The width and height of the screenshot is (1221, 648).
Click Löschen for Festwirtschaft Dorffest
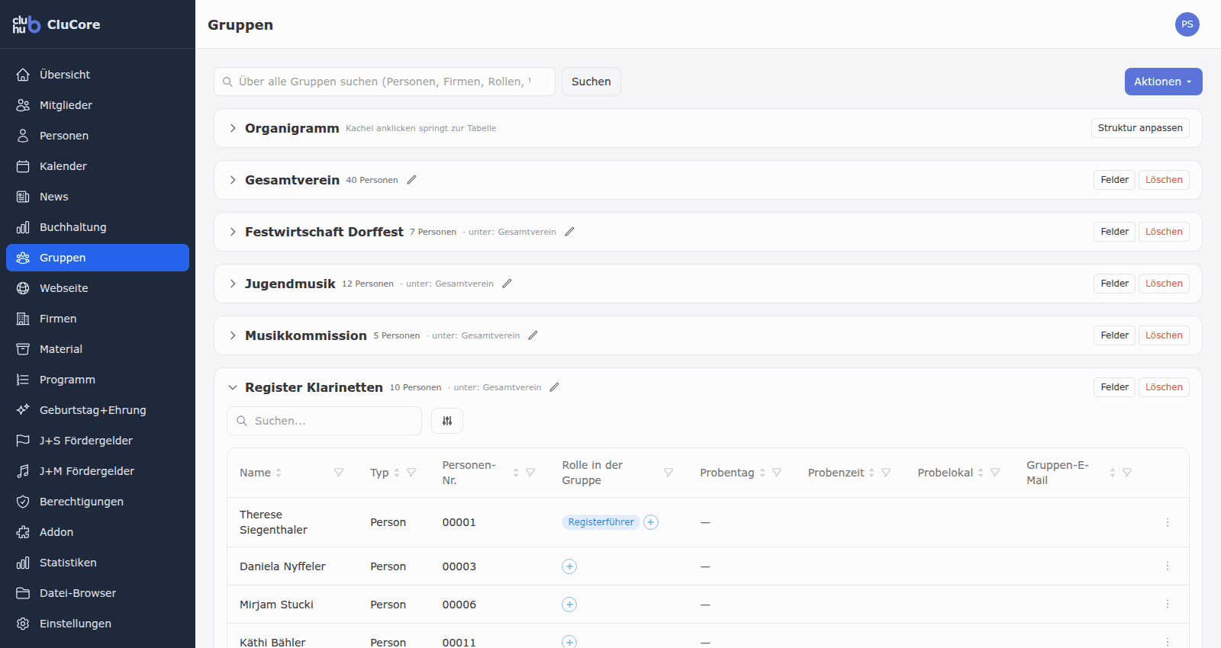point(1164,232)
